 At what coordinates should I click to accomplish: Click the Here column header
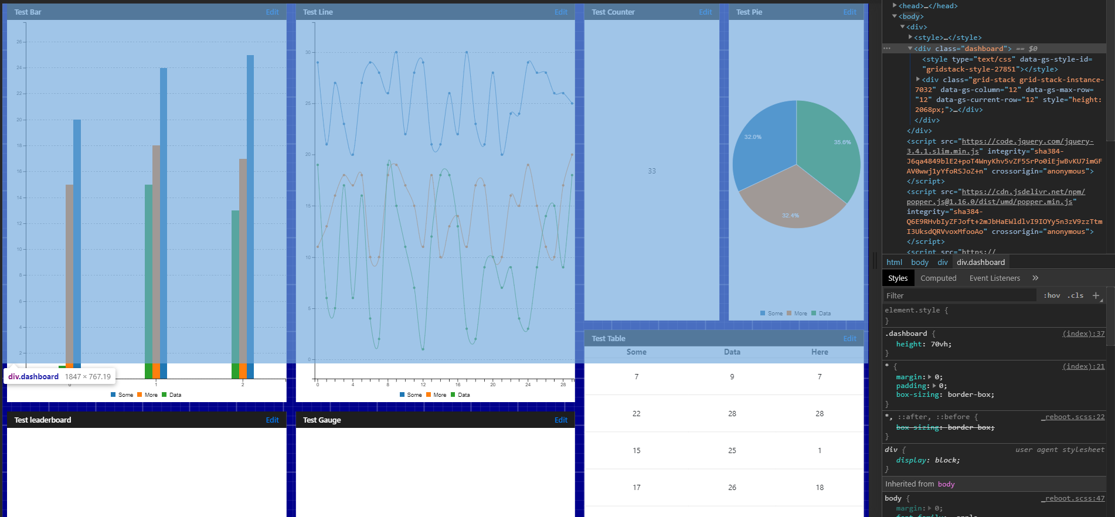pyautogui.click(x=820, y=352)
